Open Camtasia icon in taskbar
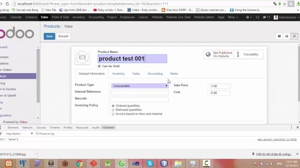 point(206,163)
